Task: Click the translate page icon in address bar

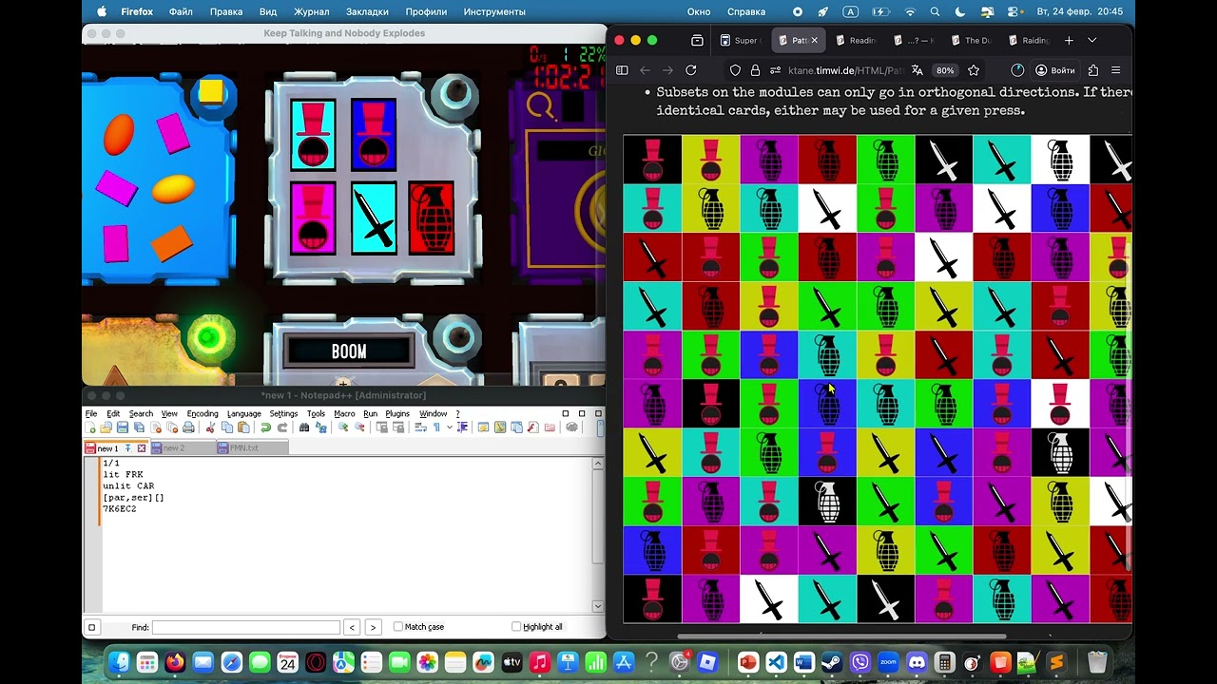Action: point(917,70)
